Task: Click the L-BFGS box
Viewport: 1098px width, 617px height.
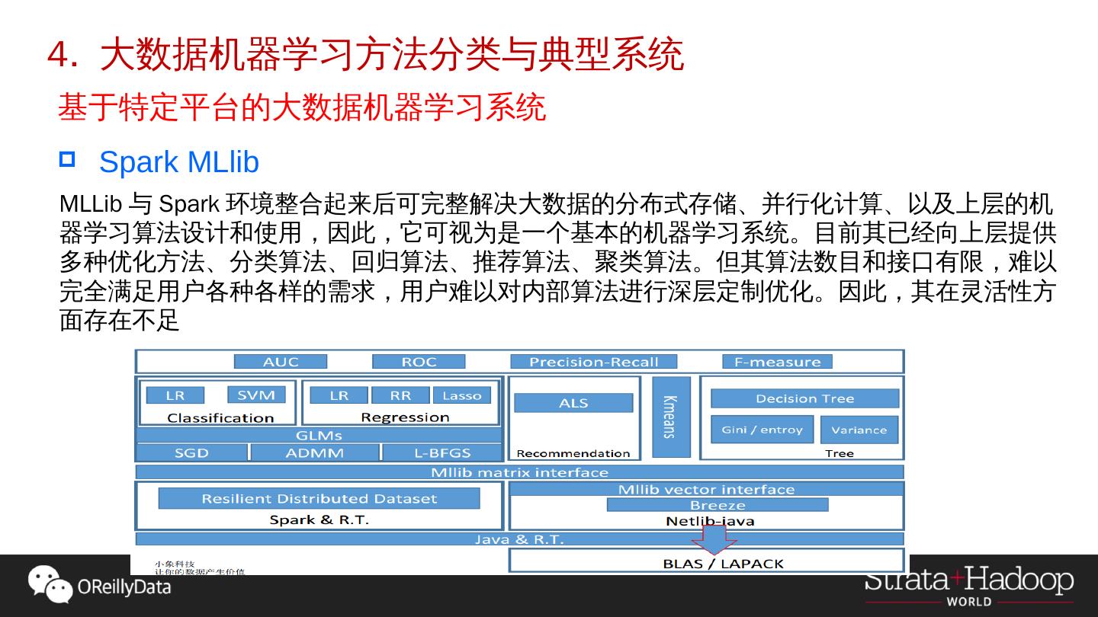Action: 442,452
